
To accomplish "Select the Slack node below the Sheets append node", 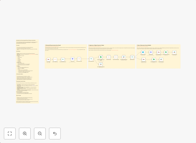I will [x=101, y=64].
